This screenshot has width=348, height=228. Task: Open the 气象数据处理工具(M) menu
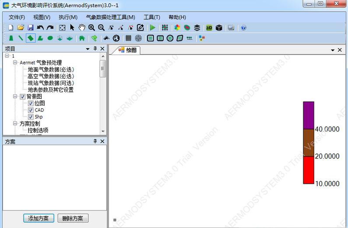point(110,17)
